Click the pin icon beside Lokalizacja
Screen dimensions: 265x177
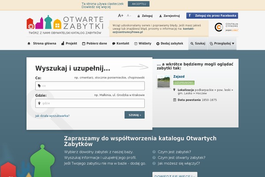point(174,89)
